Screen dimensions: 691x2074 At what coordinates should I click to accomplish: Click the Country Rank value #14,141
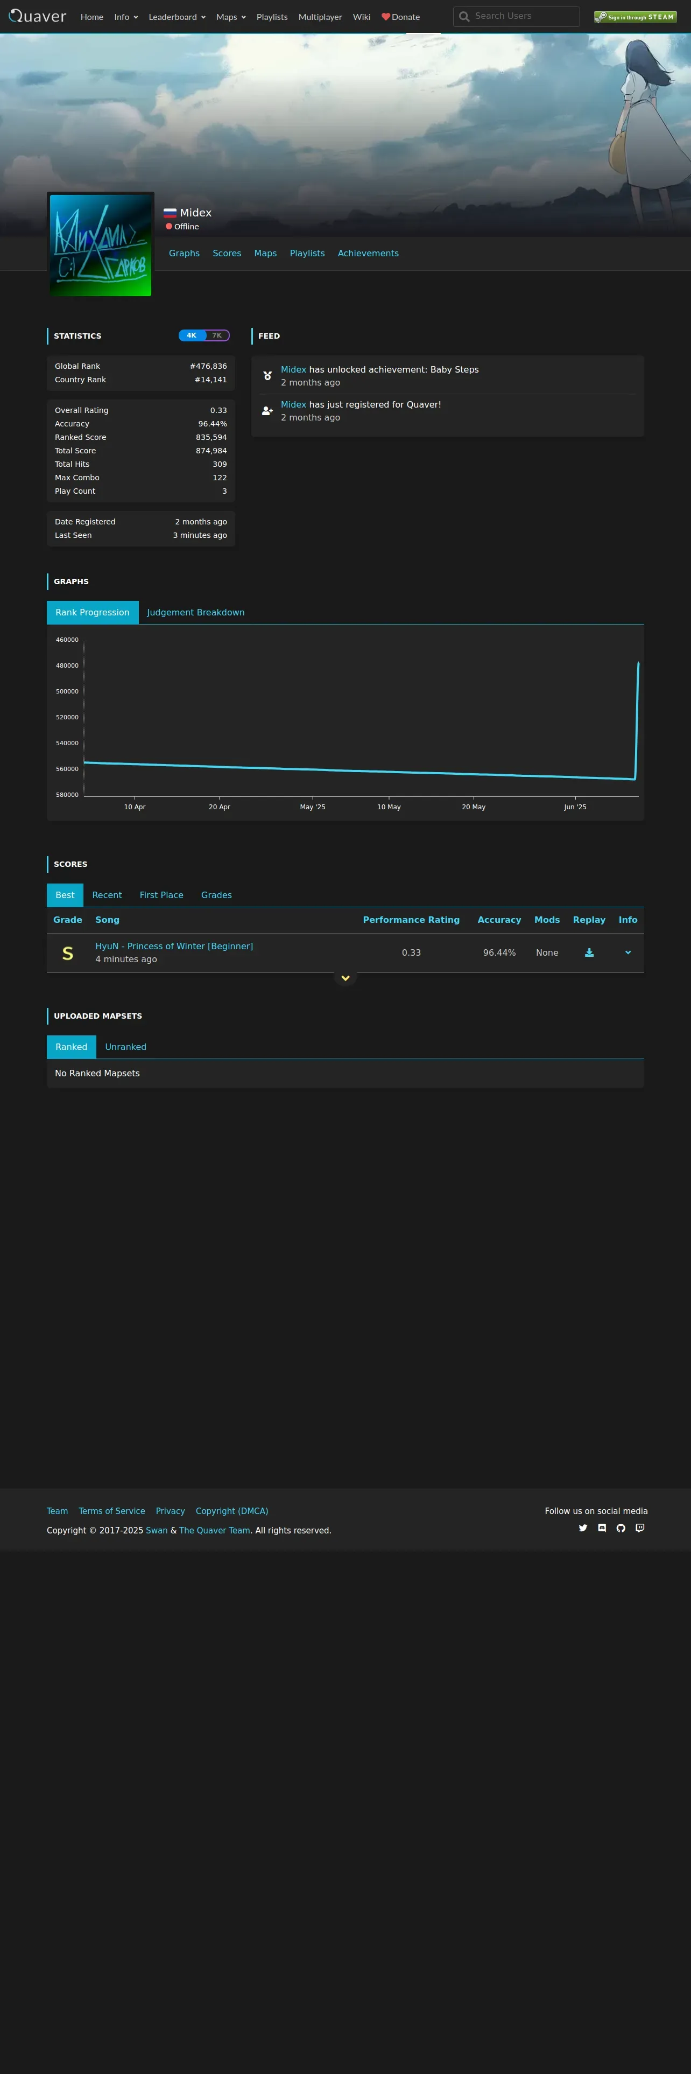coord(211,380)
